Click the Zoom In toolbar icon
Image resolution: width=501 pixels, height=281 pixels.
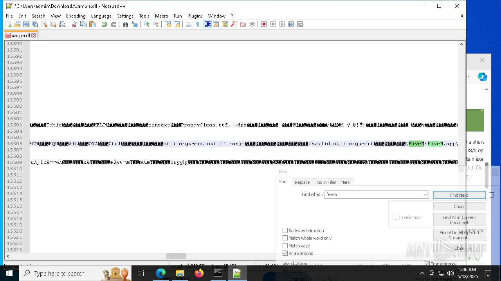click(146, 24)
